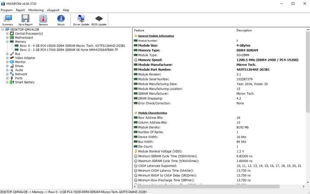
Task: Click the Network tree icon
Action: [x=12, y=74]
